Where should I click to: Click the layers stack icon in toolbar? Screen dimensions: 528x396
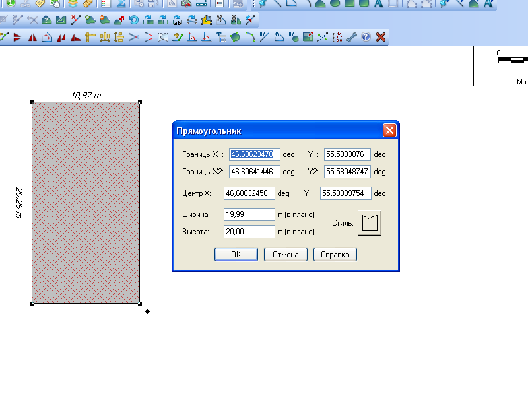(73, 3)
